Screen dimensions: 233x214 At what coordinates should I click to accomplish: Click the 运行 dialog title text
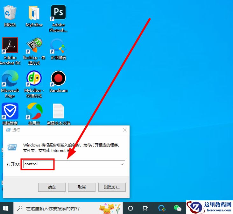pos(16,130)
